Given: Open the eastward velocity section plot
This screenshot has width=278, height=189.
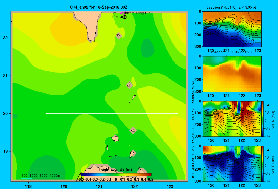Looking at the screenshot, I should pos(232,164).
